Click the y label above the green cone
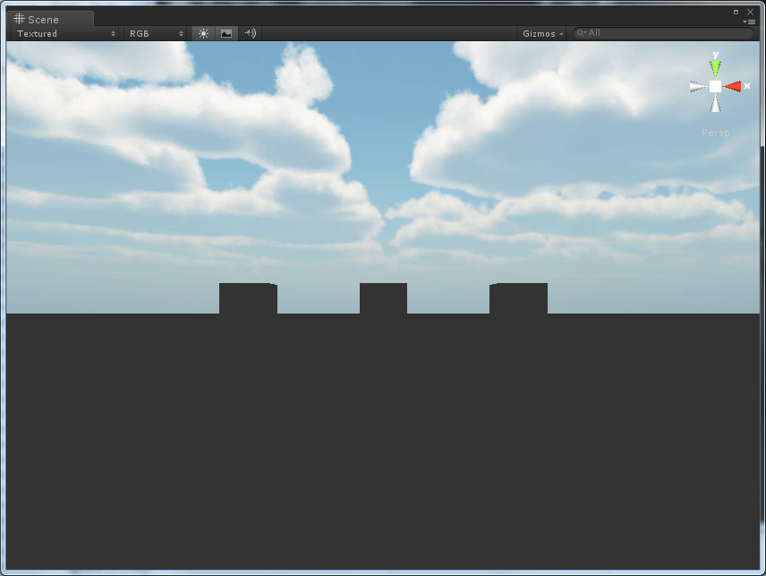This screenshot has height=576, width=766. [716, 56]
